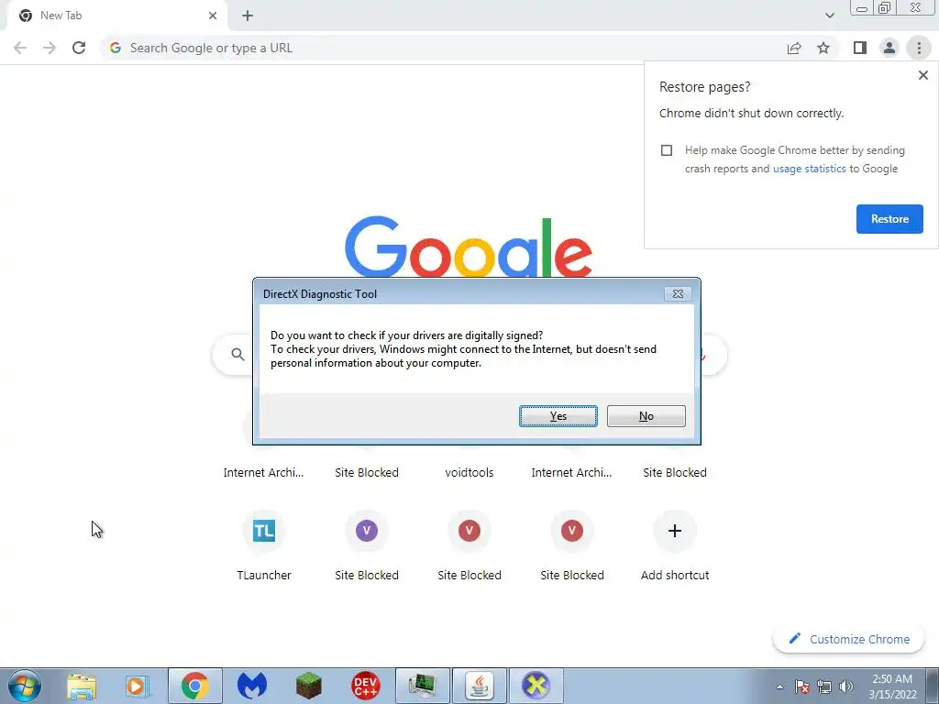Image resolution: width=939 pixels, height=704 pixels.
Task: Click No in DirectX Diagnostic Tool dialog
Action: point(646,416)
